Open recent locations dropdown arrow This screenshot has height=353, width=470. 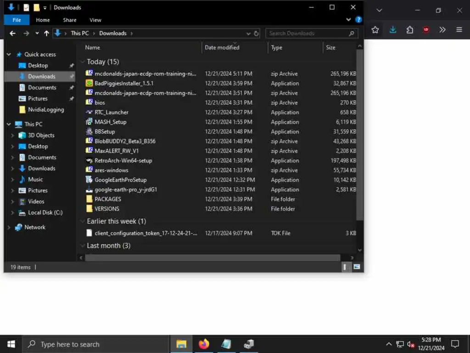coord(37,33)
